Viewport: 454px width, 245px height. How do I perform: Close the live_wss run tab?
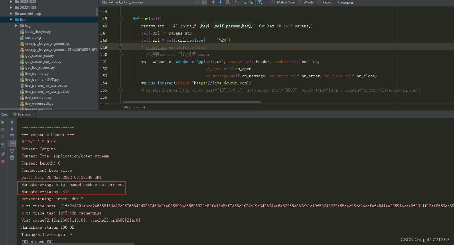34,114
